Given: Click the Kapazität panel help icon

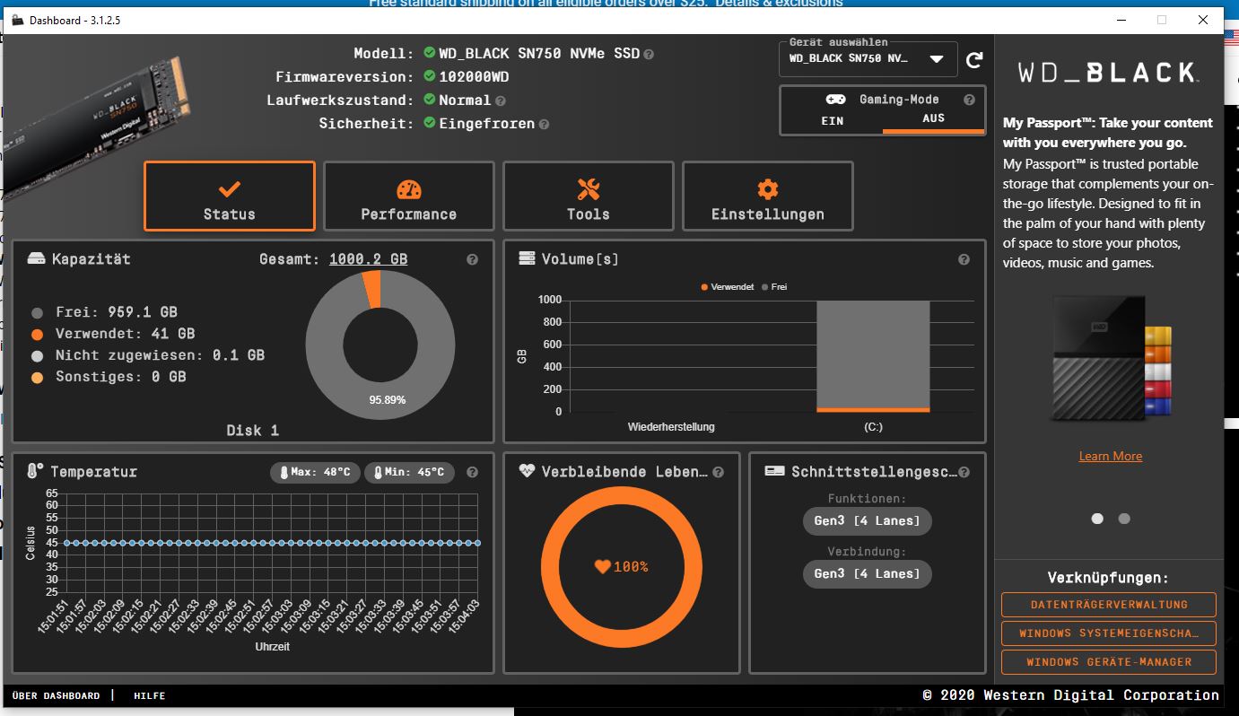Looking at the screenshot, I should pyautogui.click(x=473, y=259).
